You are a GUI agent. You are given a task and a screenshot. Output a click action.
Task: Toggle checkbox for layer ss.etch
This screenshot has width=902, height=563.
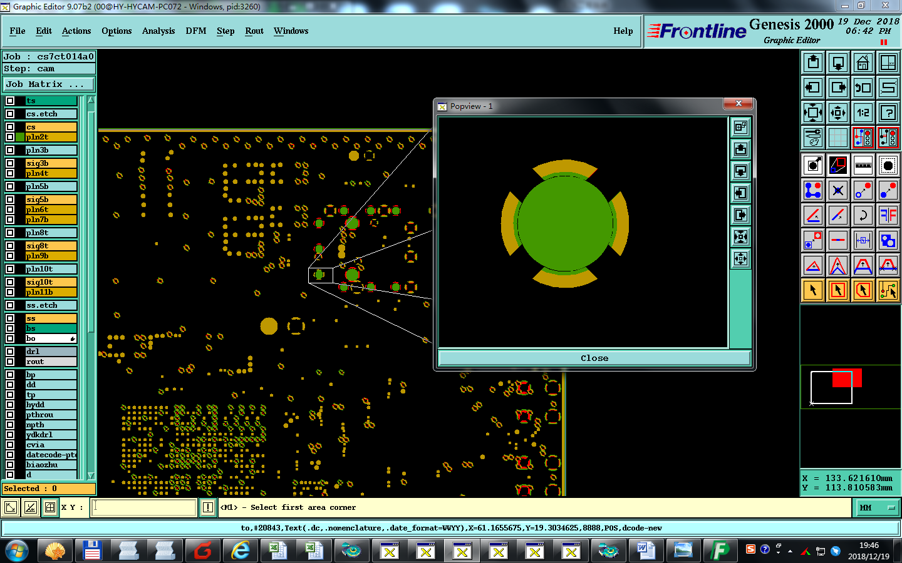pyautogui.click(x=10, y=305)
